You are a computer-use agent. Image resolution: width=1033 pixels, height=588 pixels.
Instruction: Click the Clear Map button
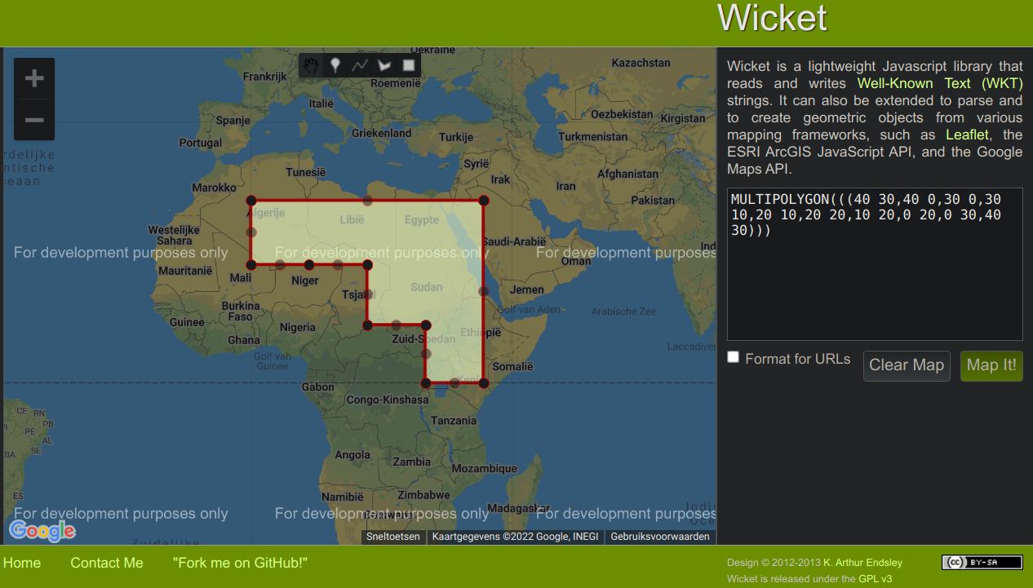pyautogui.click(x=907, y=365)
